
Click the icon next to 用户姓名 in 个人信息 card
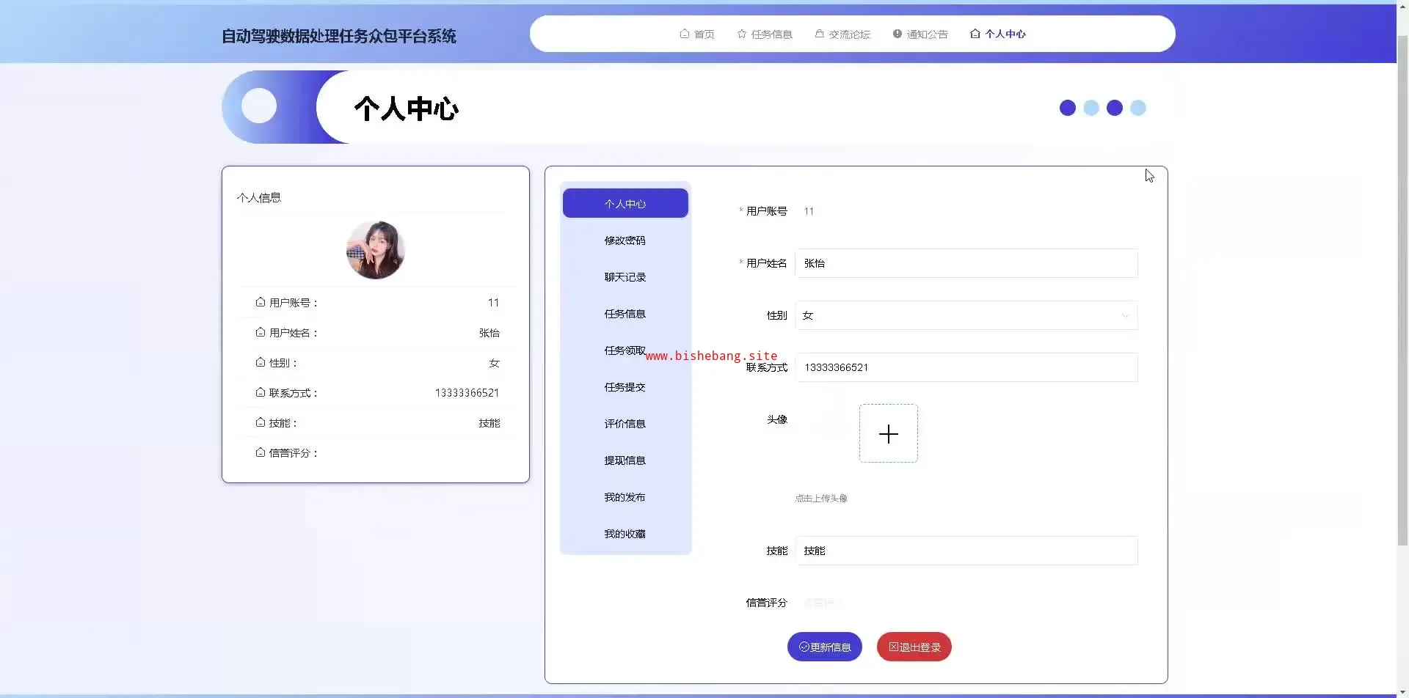pos(261,332)
